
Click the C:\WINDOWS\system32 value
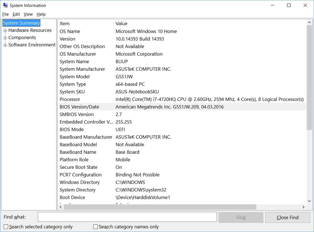(141, 190)
